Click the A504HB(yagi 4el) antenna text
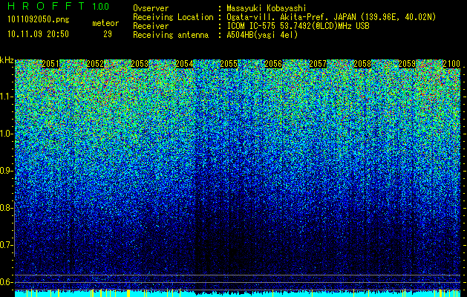Viewport: 467px width, 297px height. [x=262, y=35]
